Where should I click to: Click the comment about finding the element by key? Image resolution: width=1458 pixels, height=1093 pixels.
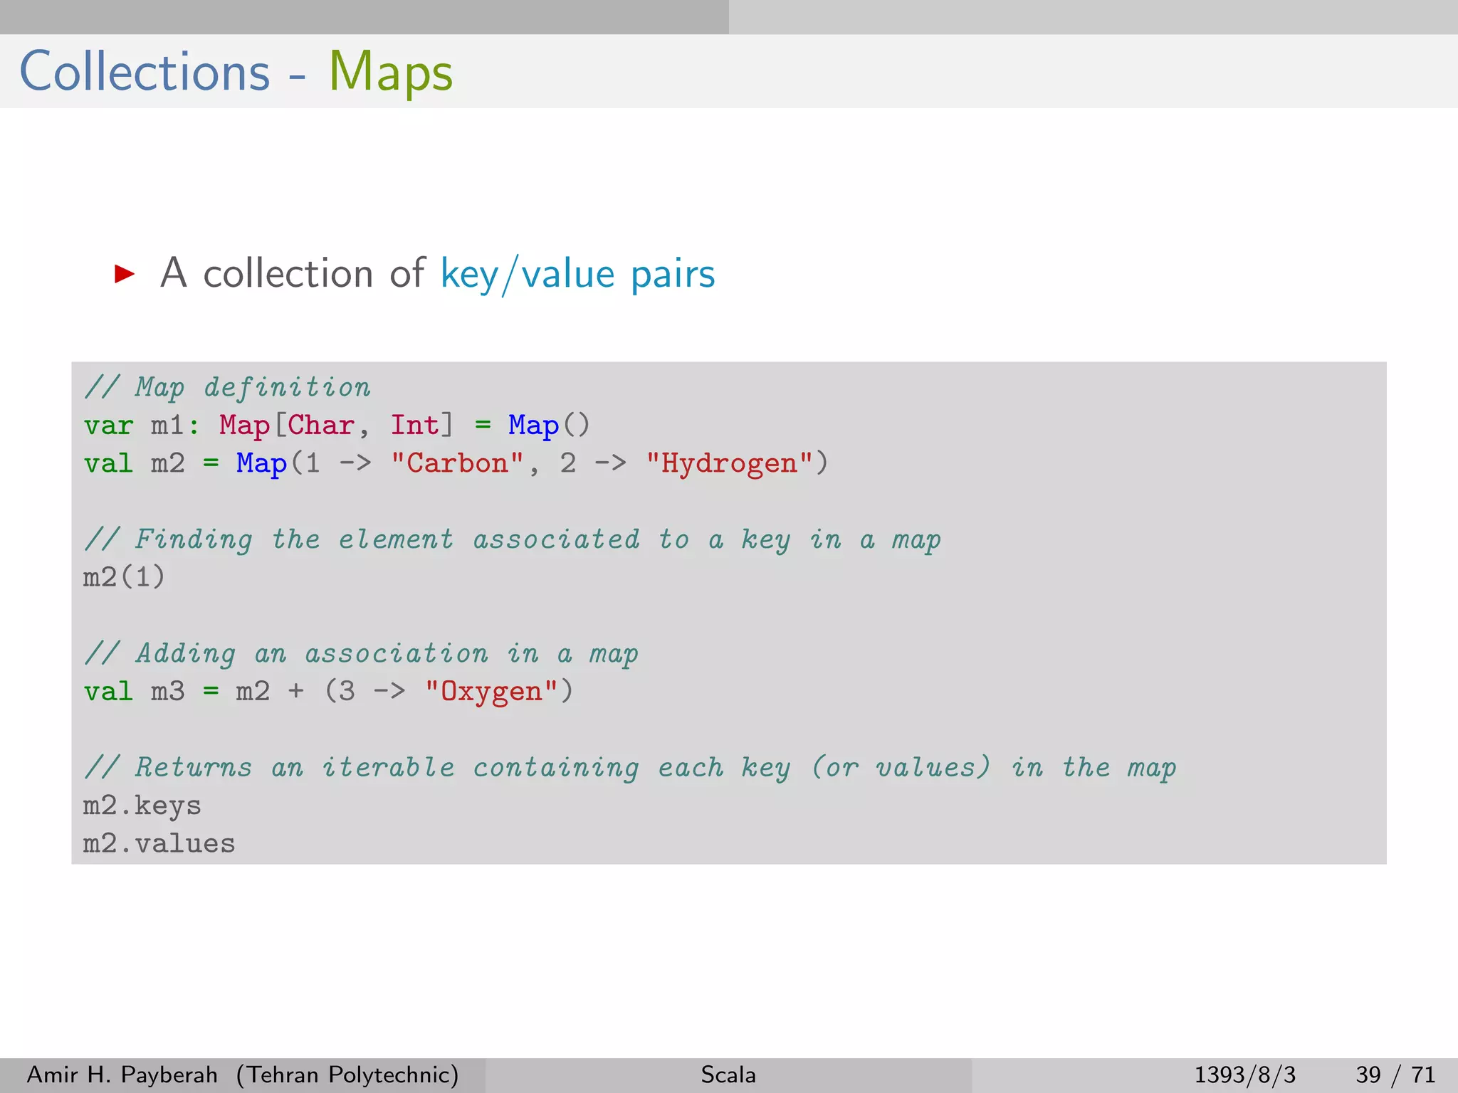point(513,539)
